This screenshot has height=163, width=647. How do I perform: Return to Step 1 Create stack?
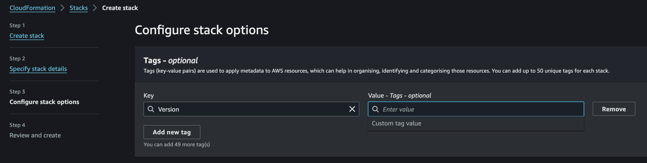(27, 36)
